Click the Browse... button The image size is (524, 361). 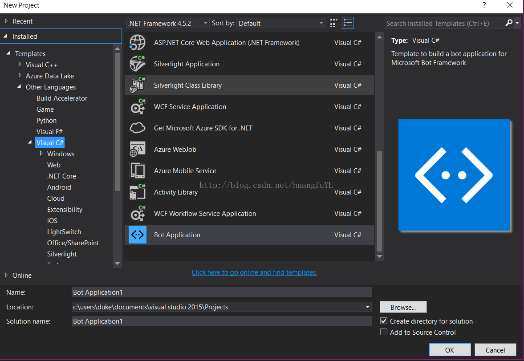click(403, 307)
